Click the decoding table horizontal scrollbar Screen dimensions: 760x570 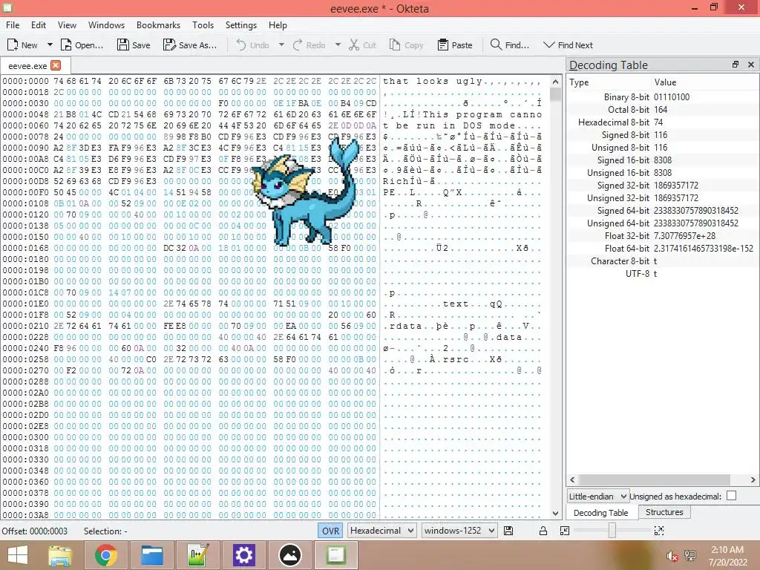pyautogui.click(x=654, y=479)
